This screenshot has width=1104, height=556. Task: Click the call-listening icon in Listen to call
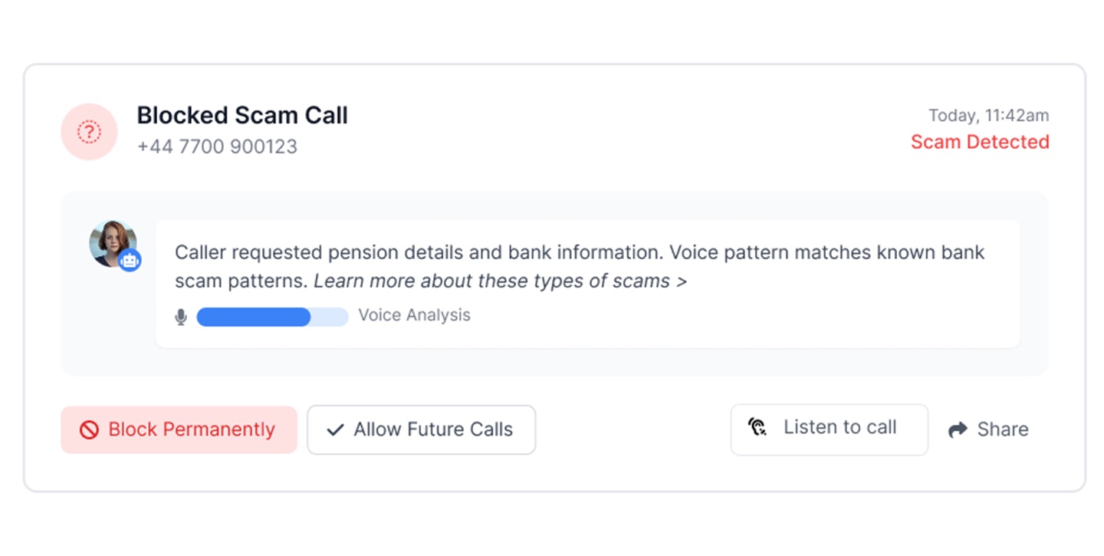tap(756, 428)
